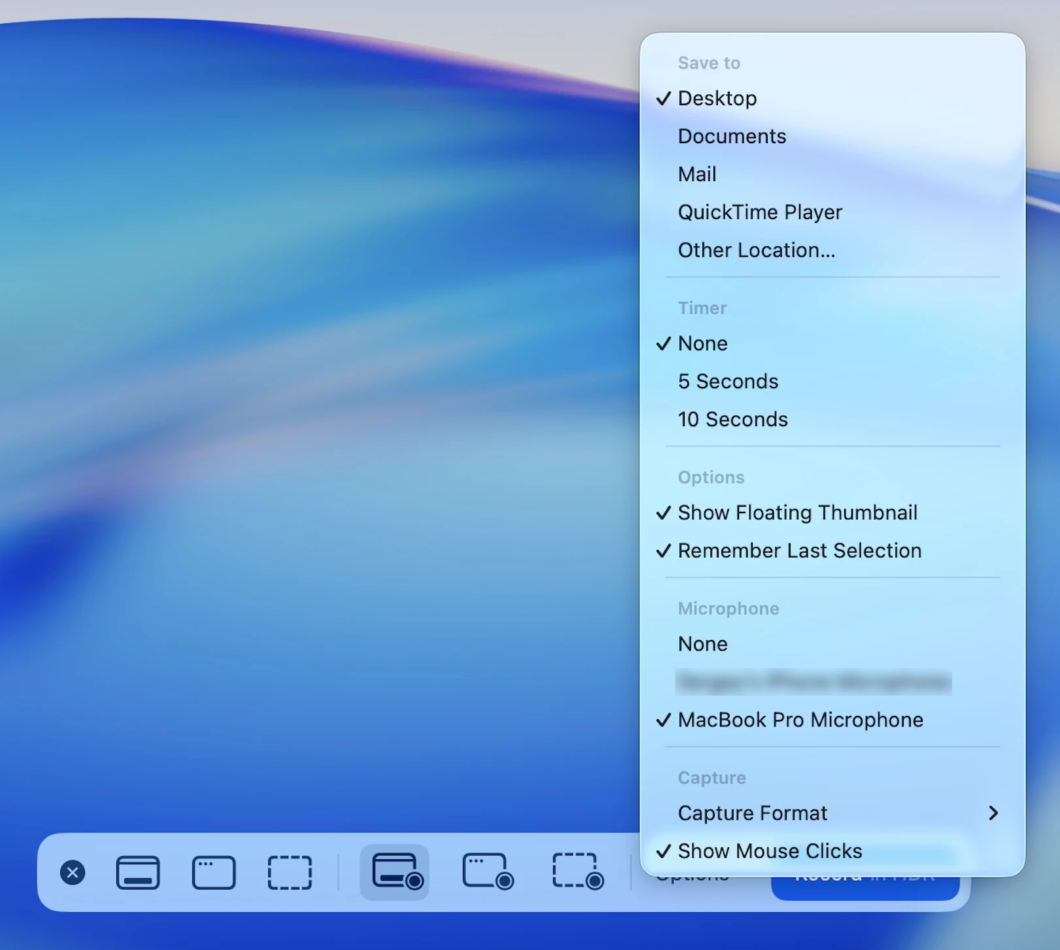
Task: Select Record Entire Screen icon
Action: tap(395, 872)
